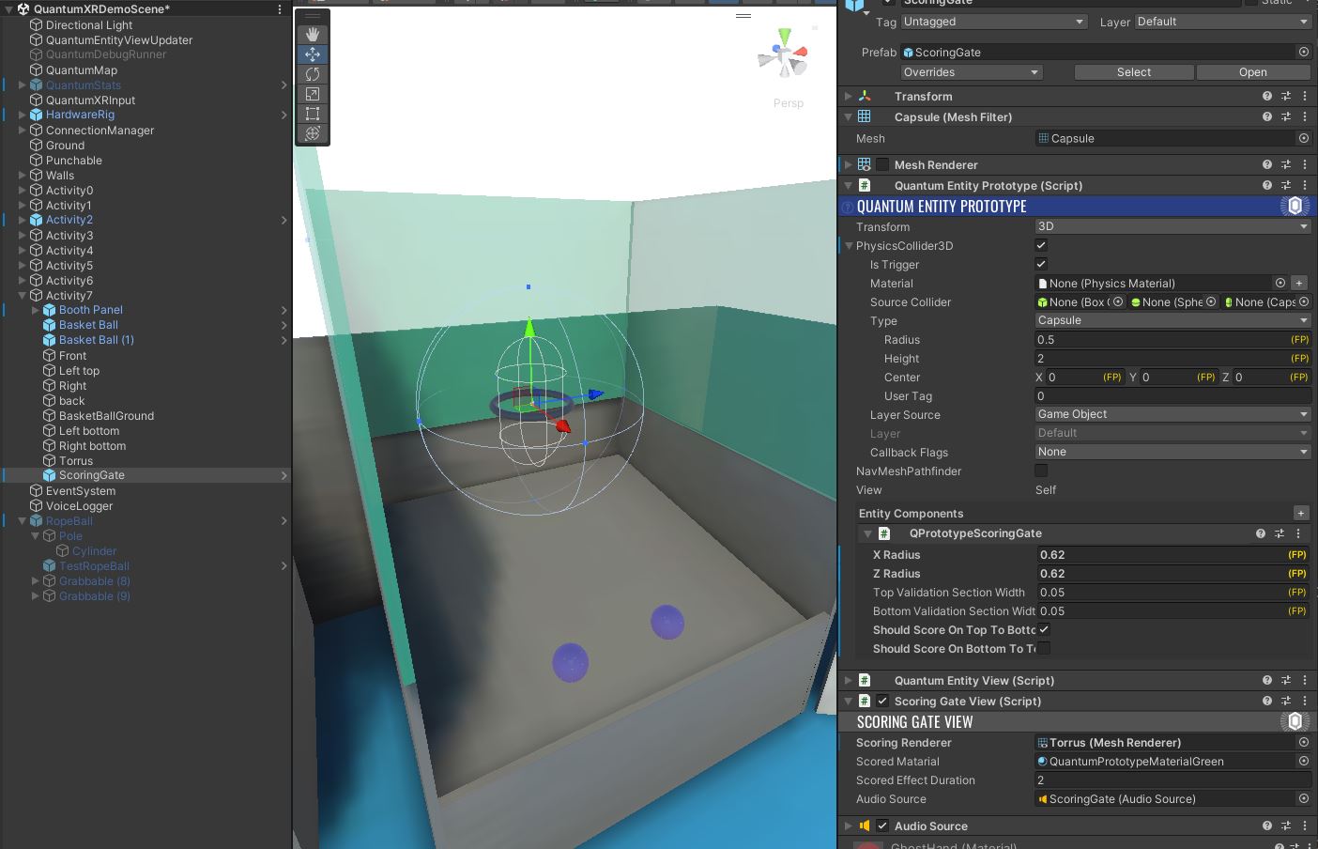The width and height of the screenshot is (1318, 849).
Task: Click the collider Height field
Action: 1172,358
